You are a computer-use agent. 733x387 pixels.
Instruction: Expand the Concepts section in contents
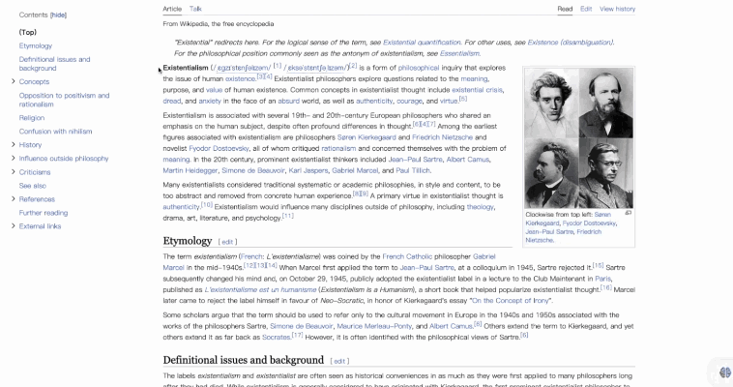pos(14,81)
